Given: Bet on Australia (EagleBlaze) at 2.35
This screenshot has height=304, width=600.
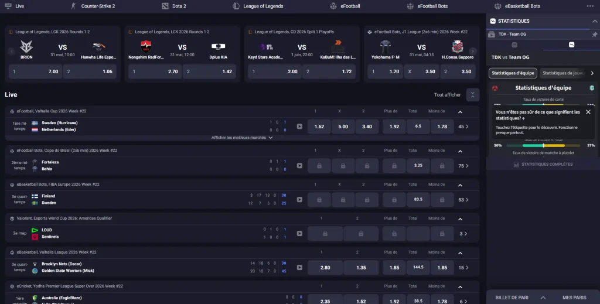Looking at the screenshot, I should 325,300.
